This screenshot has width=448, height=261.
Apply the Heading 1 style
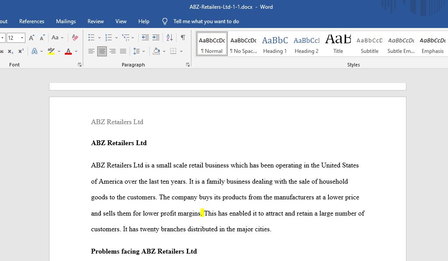tap(275, 44)
